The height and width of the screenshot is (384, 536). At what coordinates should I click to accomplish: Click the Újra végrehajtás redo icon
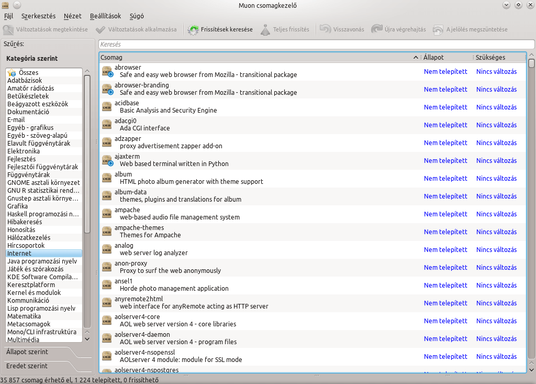click(376, 30)
